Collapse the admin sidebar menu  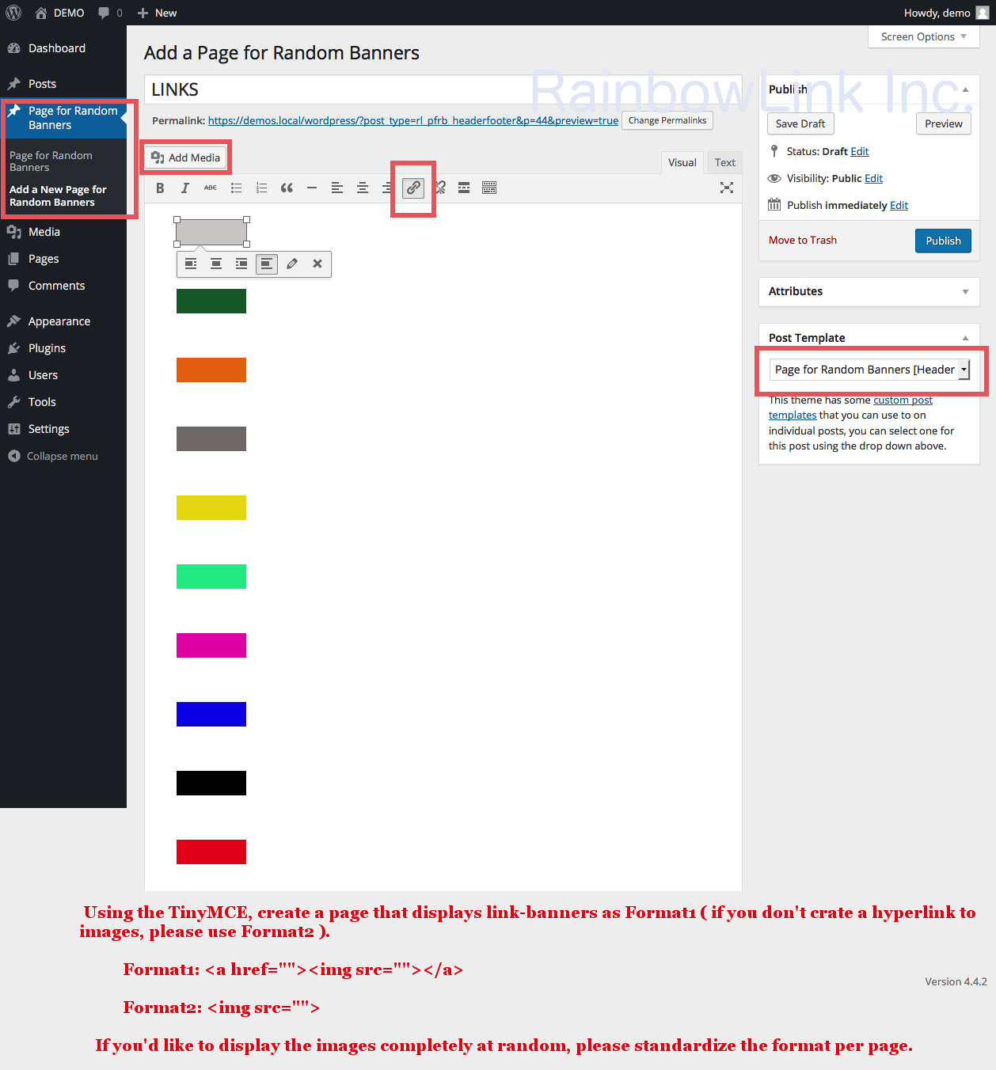coord(53,456)
